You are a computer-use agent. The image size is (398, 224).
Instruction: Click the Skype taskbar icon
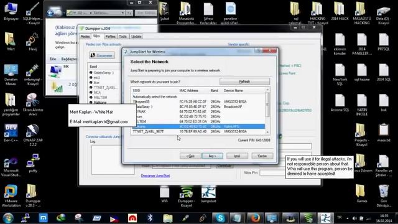point(220,218)
